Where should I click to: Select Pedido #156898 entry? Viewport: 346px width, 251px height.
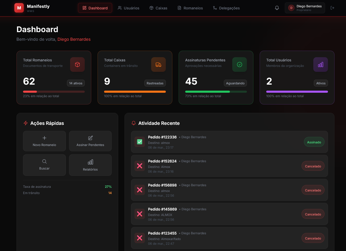click(229, 190)
